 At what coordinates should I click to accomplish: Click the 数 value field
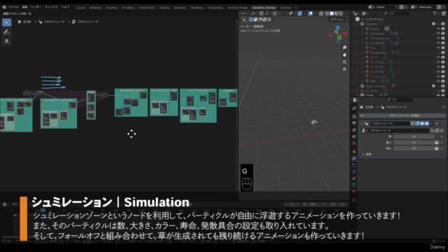pos(414,136)
